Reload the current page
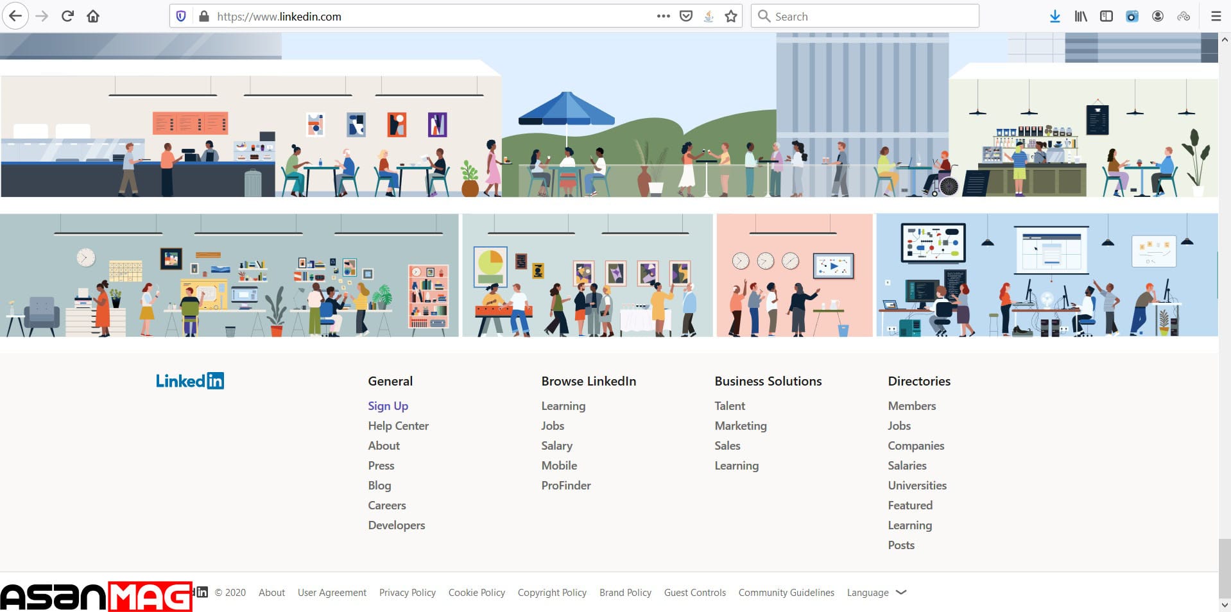1231x612 pixels. click(67, 16)
